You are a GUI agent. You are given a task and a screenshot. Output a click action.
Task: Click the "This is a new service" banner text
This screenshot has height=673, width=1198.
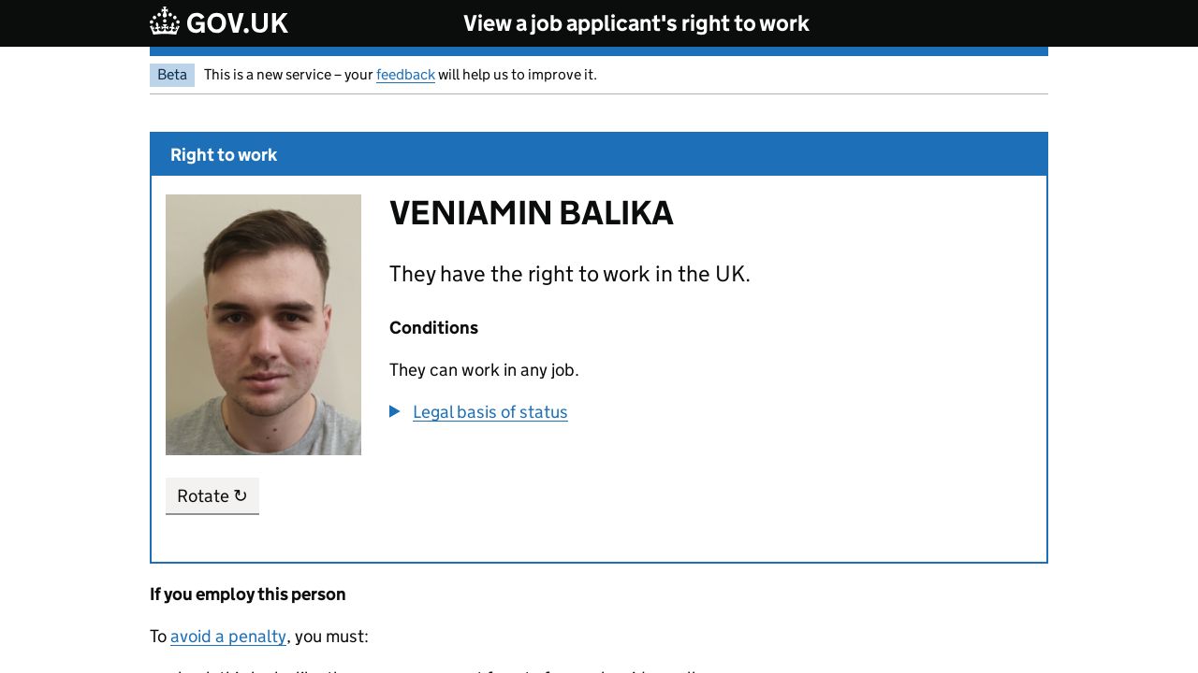[x=287, y=75]
